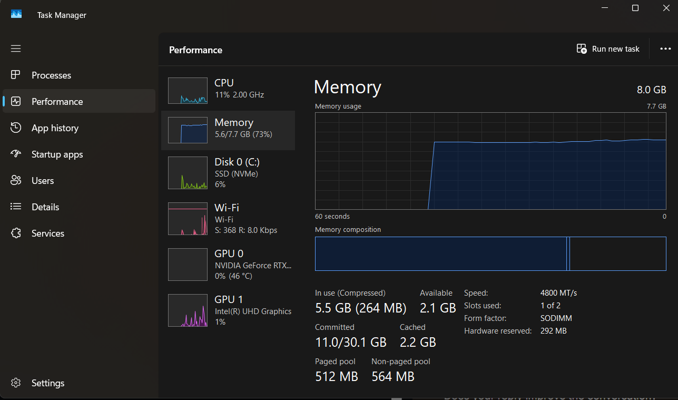Click the Services puzzle icon
The height and width of the screenshot is (400, 678).
(x=16, y=233)
